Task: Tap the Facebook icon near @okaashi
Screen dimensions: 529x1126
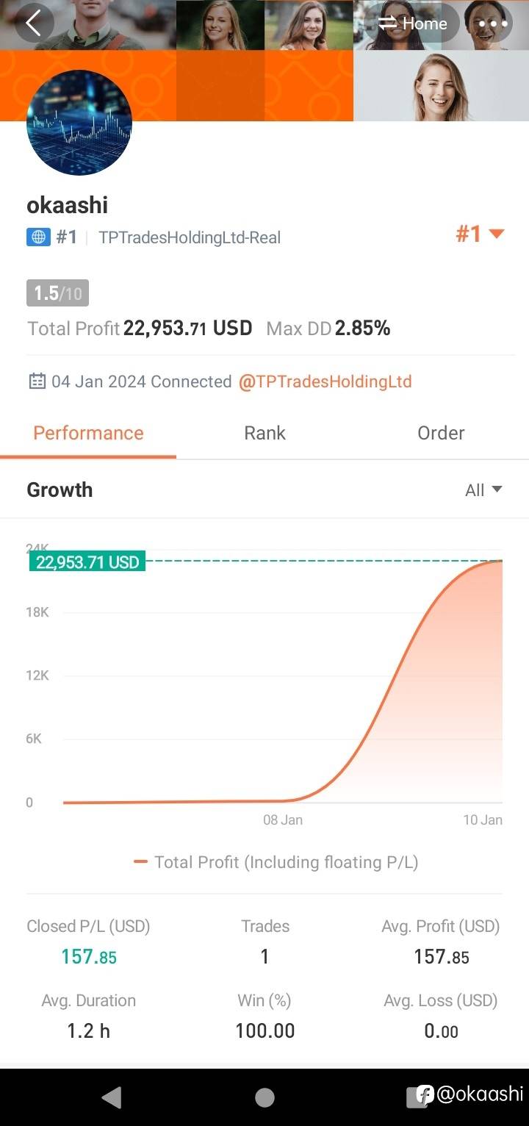Action: coord(425,1094)
